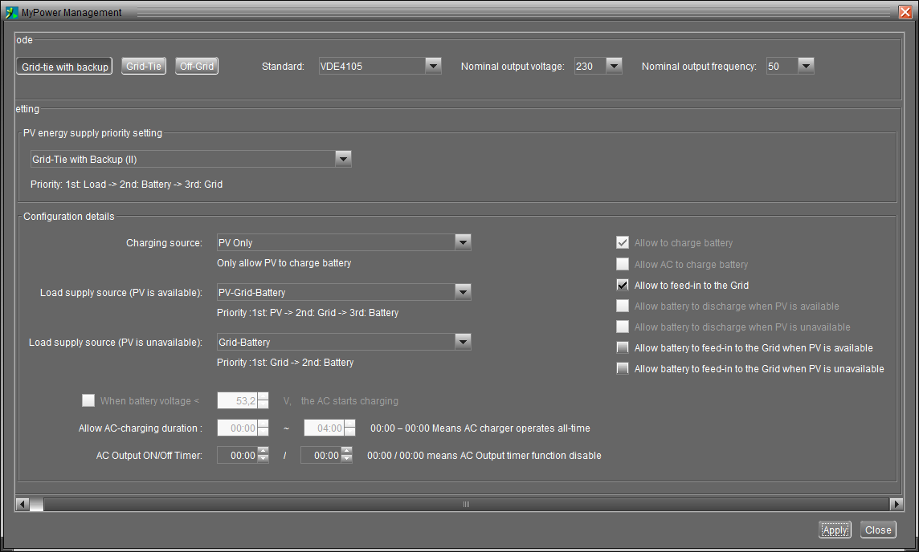Screen dimensions: 919x552
Task: Toggle the When battery voltage checkbox
Action: tap(88, 400)
